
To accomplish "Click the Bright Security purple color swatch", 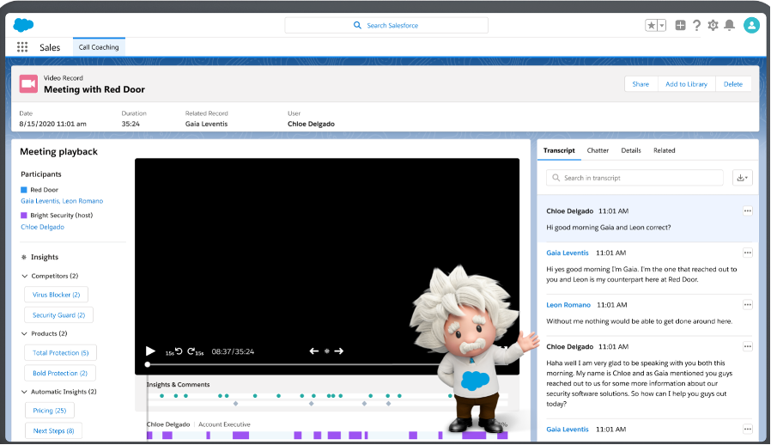I will coord(23,215).
